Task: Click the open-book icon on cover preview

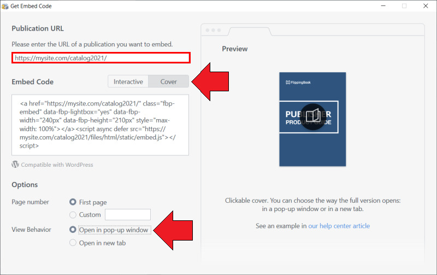Action: 313,116
